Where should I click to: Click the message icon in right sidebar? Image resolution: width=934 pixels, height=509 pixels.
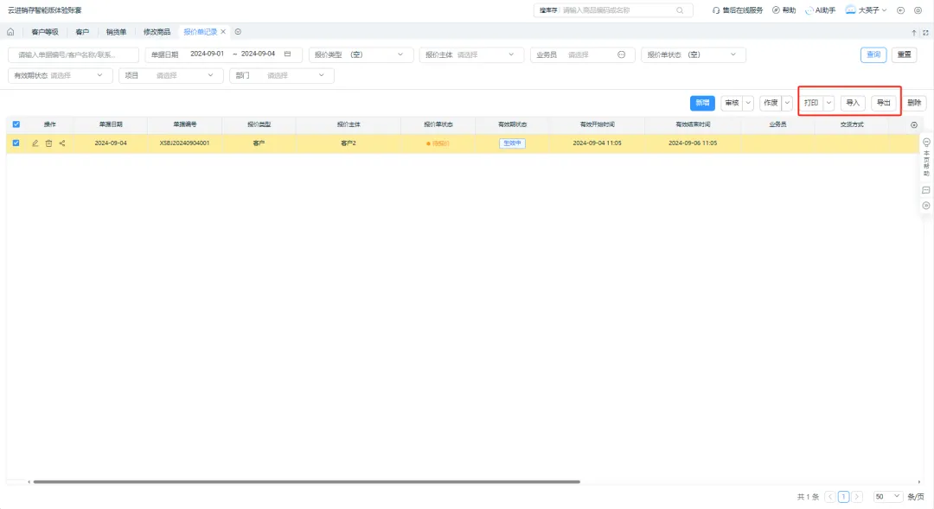coord(926,190)
